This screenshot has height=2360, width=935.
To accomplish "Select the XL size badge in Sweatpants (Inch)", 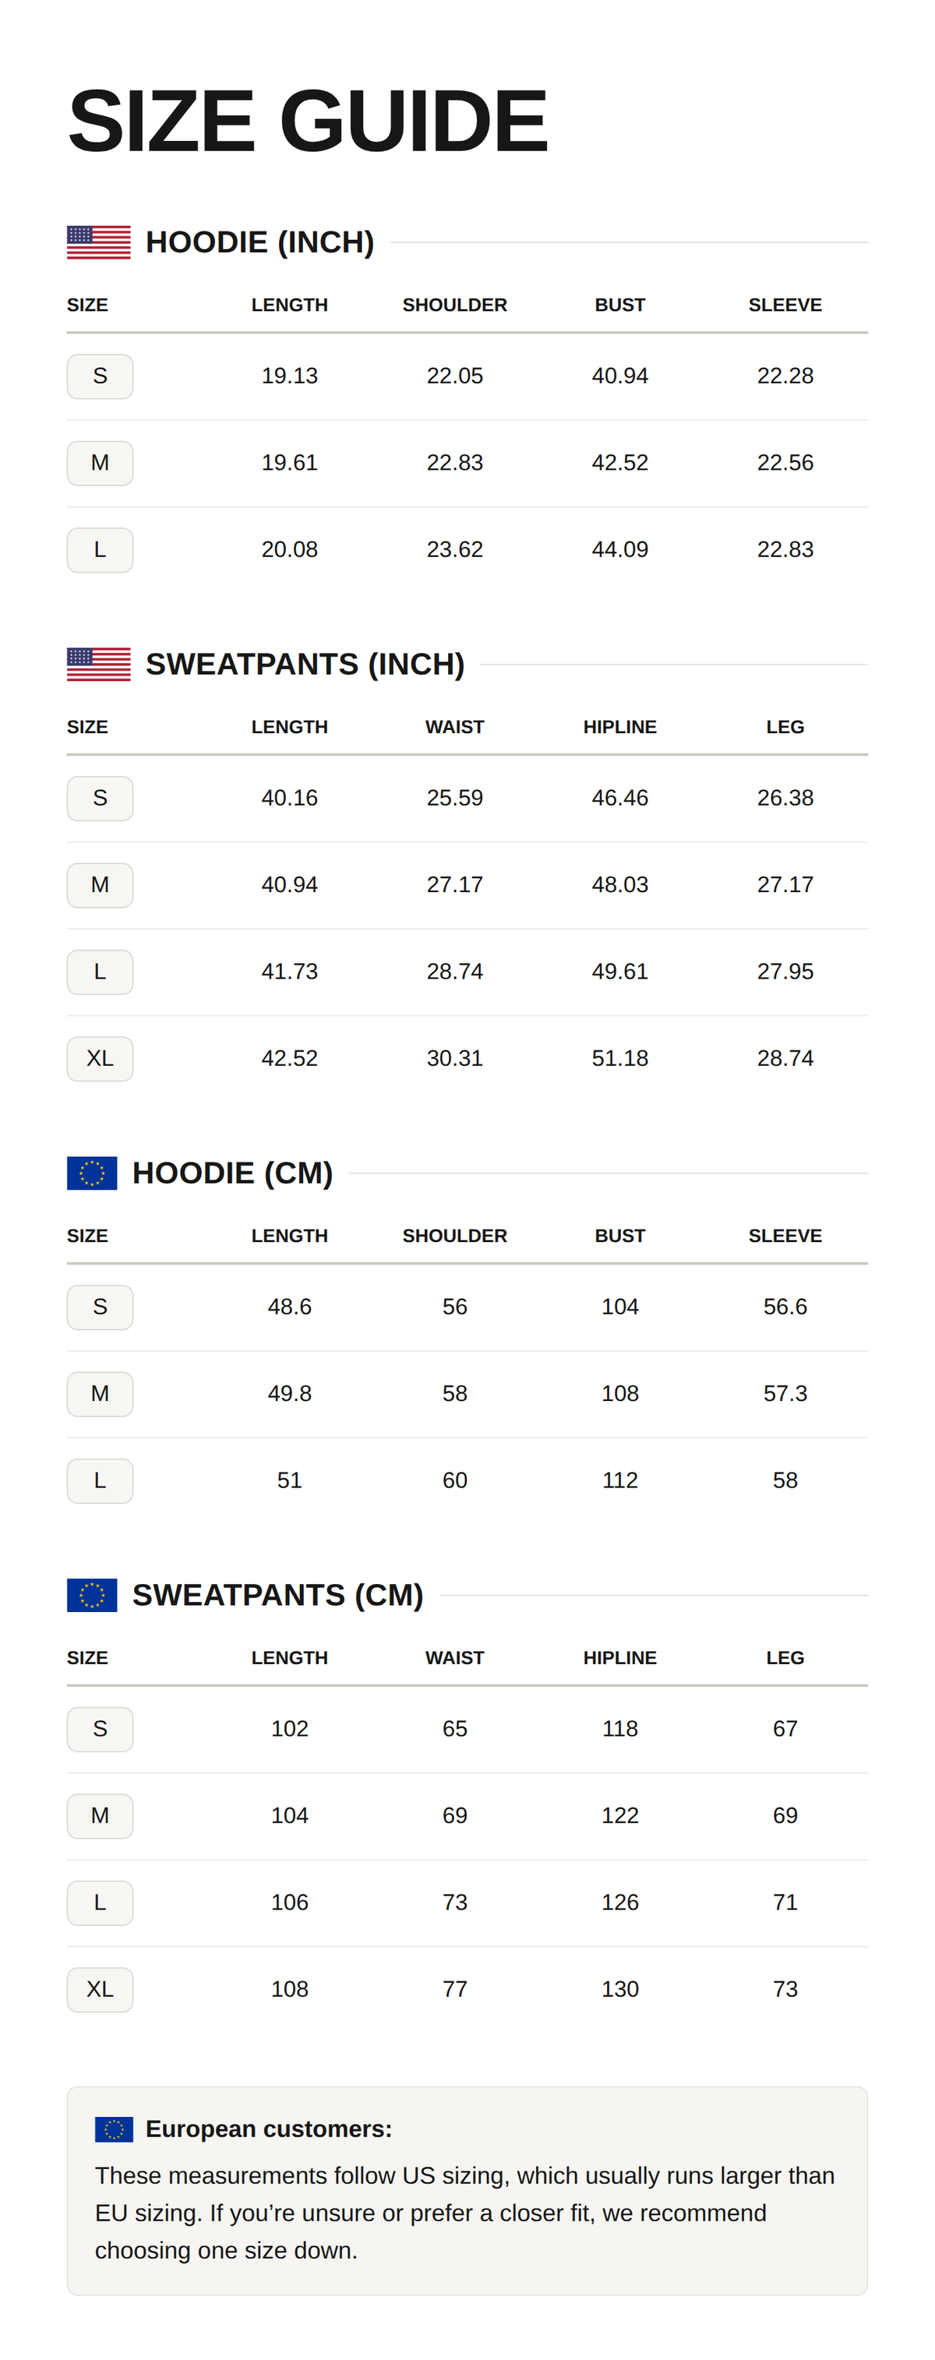I will pos(100,1059).
